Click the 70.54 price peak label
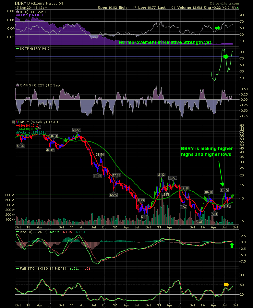This screenshot has height=308, width=253. click(77, 130)
